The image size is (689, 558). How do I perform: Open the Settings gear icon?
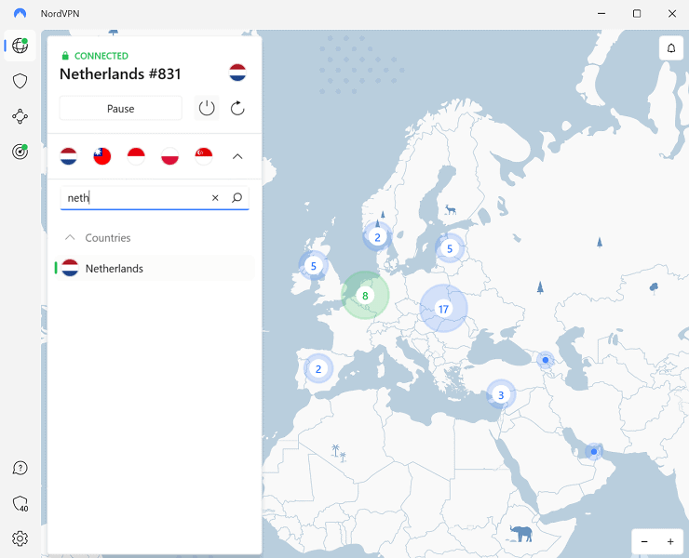(x=20, y=538)
